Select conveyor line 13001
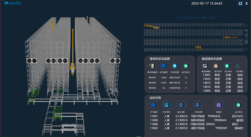The height and width of the screenshot is (137, 251). tap(206, 75)
